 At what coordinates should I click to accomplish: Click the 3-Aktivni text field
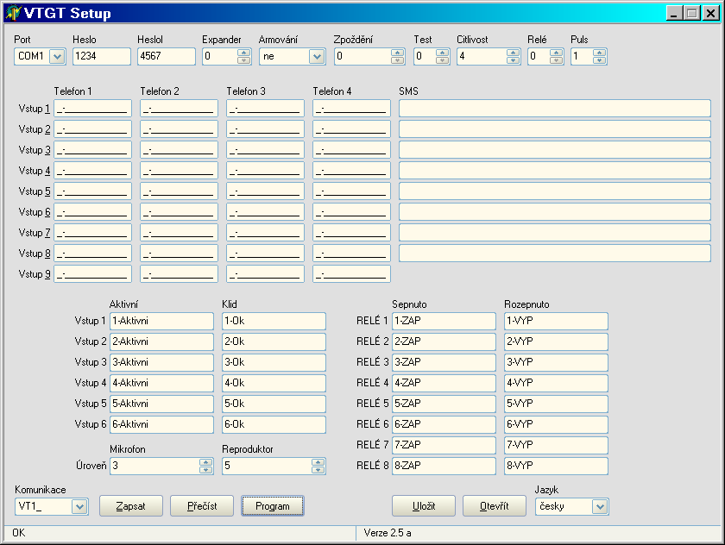[162, 362]
